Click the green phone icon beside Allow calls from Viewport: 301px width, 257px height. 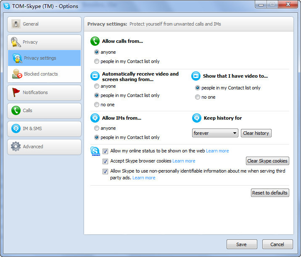point(95,41)
